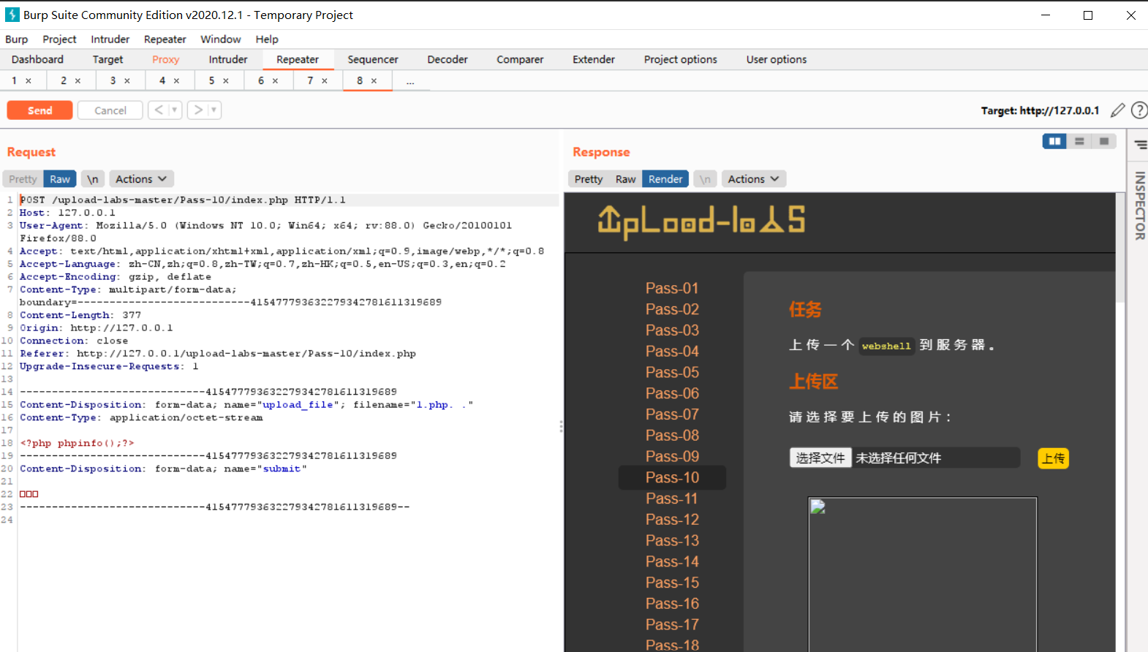Click the Cancel button
The image size is (1148, 652).
(110, 110)
